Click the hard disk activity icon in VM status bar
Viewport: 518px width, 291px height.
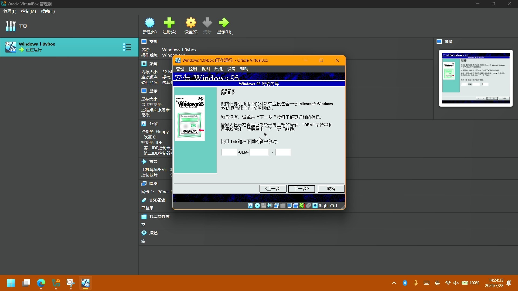click(x=250, y=206)
